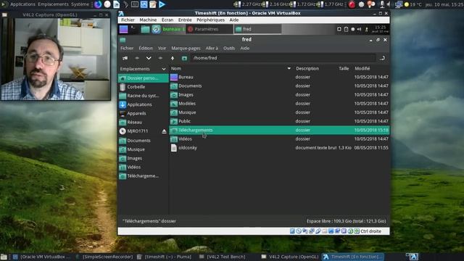
Task: Open the Firefox browser launcher in top panel
Action: point(98,4)
